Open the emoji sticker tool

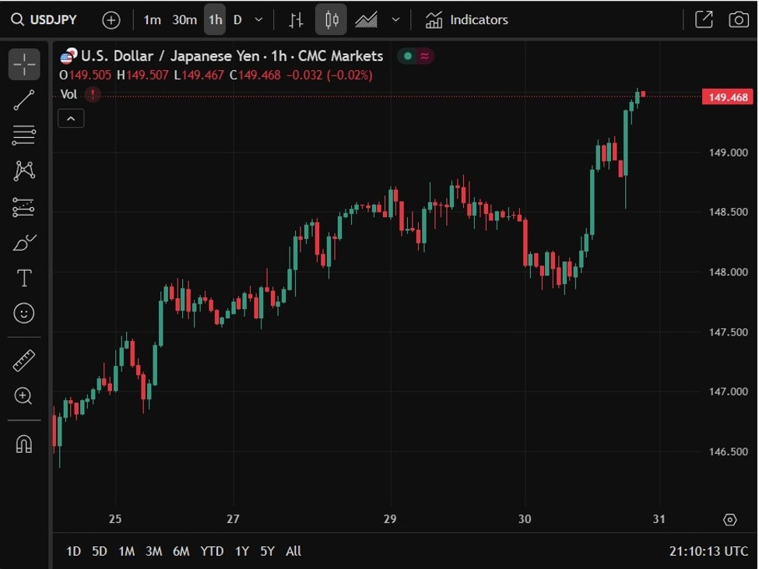[23, 313]
